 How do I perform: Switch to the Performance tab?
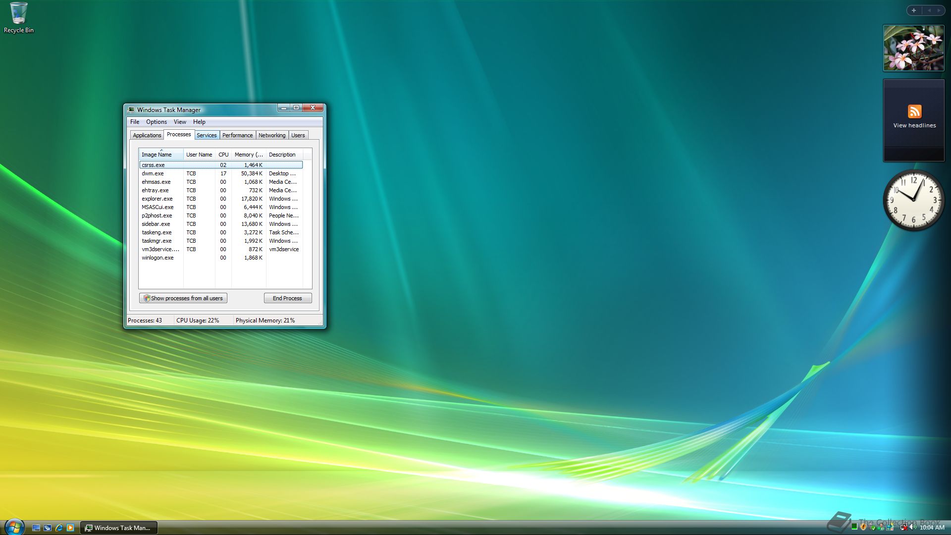(237, 135)
